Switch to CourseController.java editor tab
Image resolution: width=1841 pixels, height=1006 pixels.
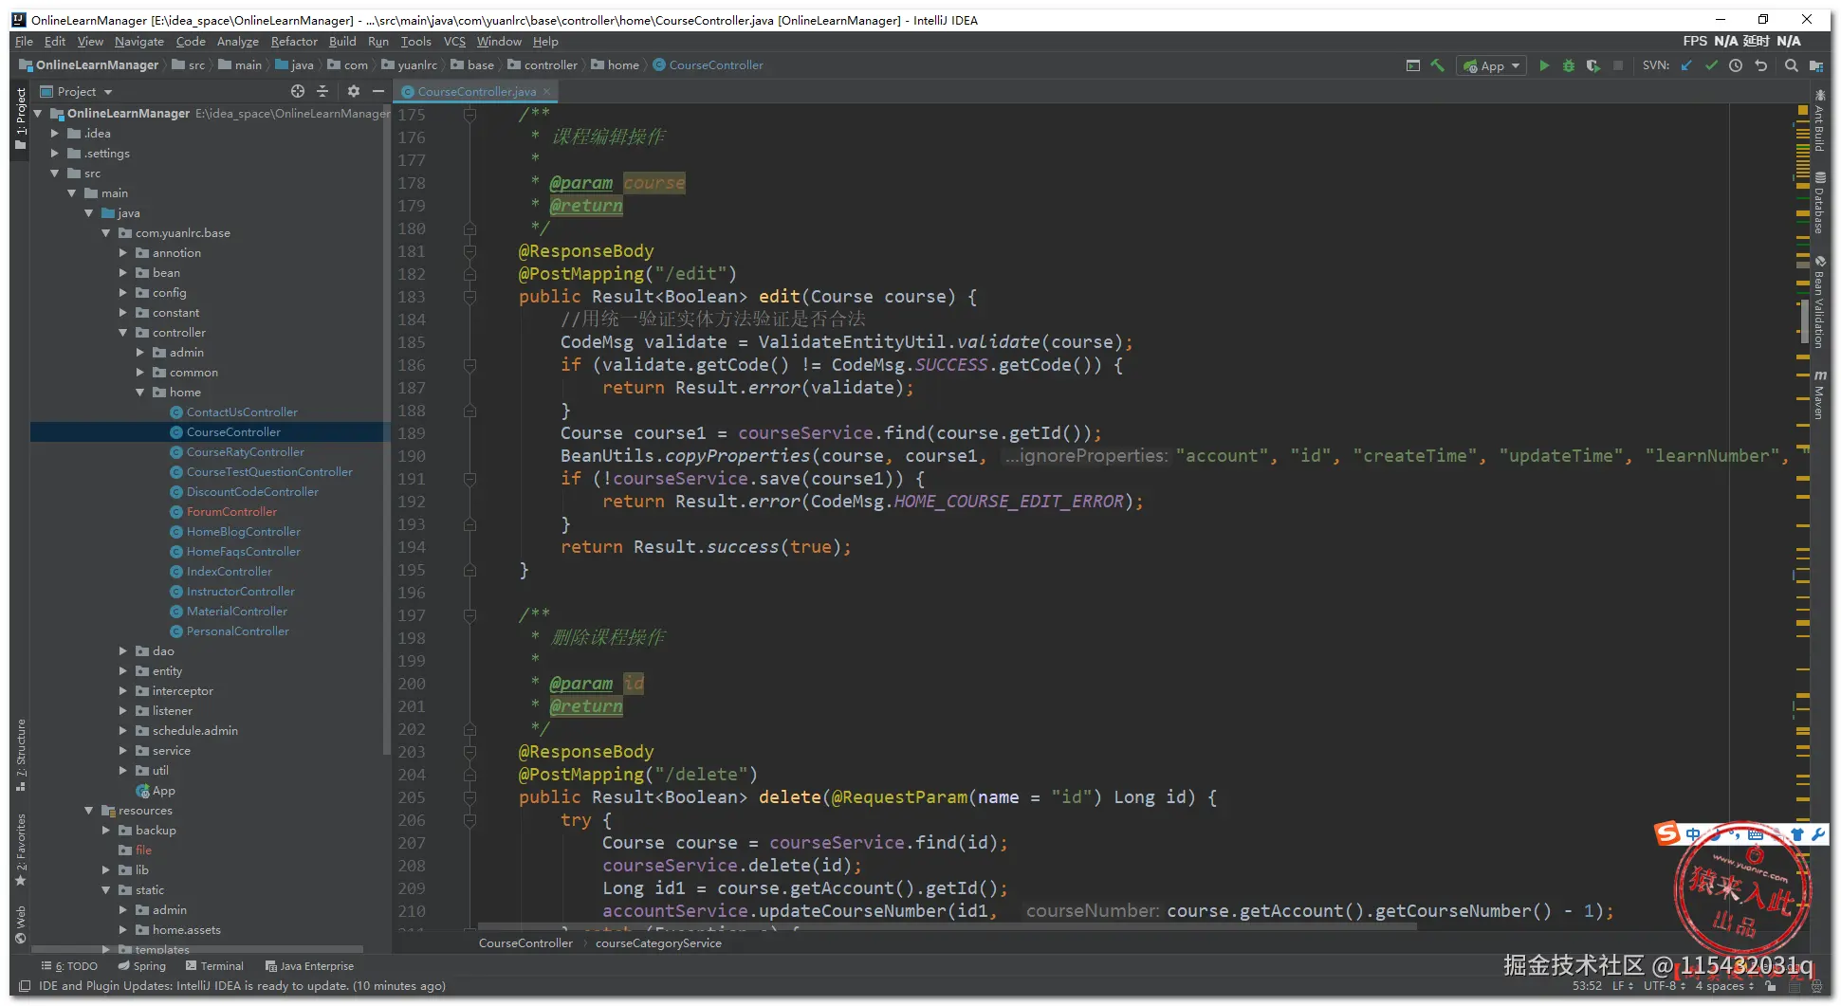tap(476, 92)
